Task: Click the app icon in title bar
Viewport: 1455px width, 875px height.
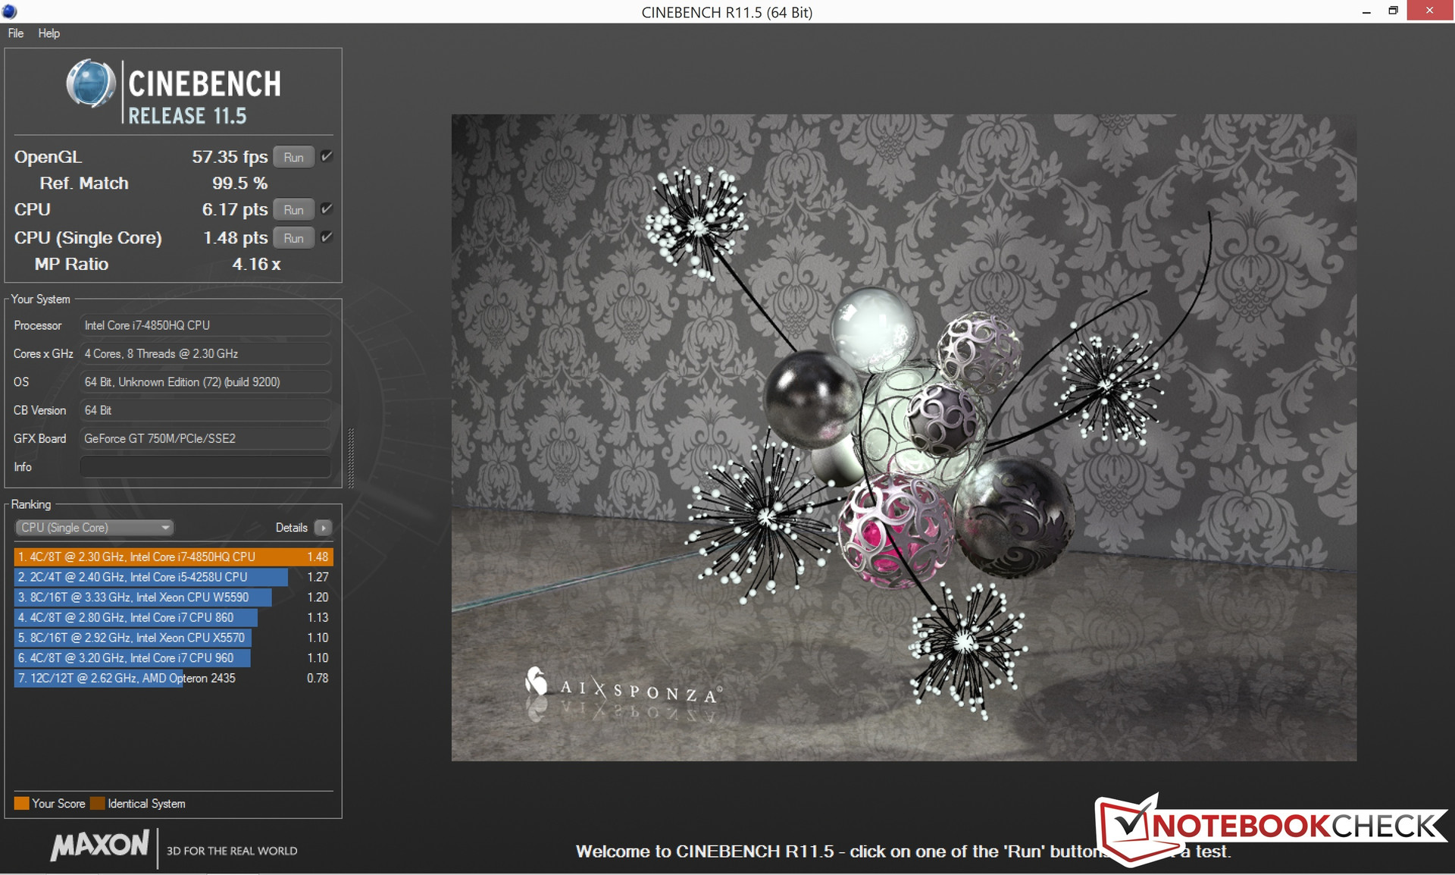Action: click(x=9, y=11)
